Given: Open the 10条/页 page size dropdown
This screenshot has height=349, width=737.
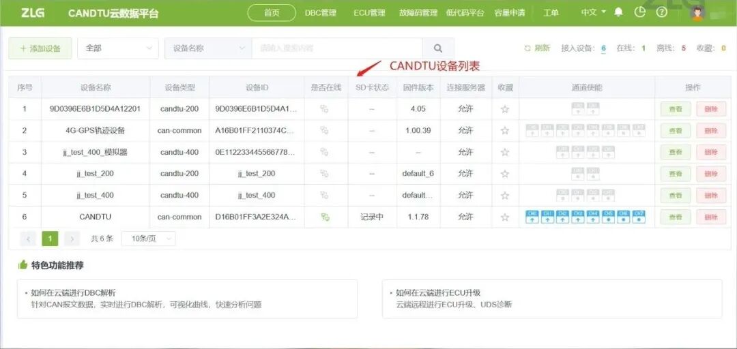Looking at the screenshot, I should point(149,239).
